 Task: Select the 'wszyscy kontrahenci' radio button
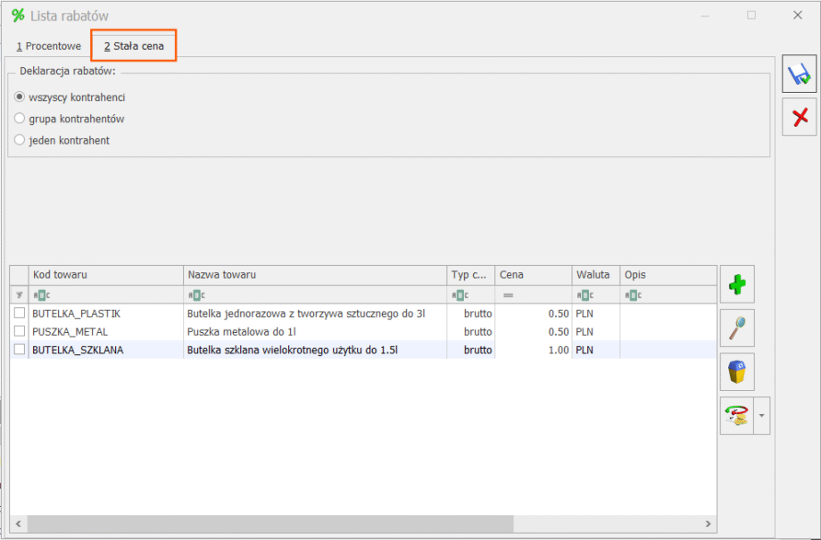pos(20,96)
